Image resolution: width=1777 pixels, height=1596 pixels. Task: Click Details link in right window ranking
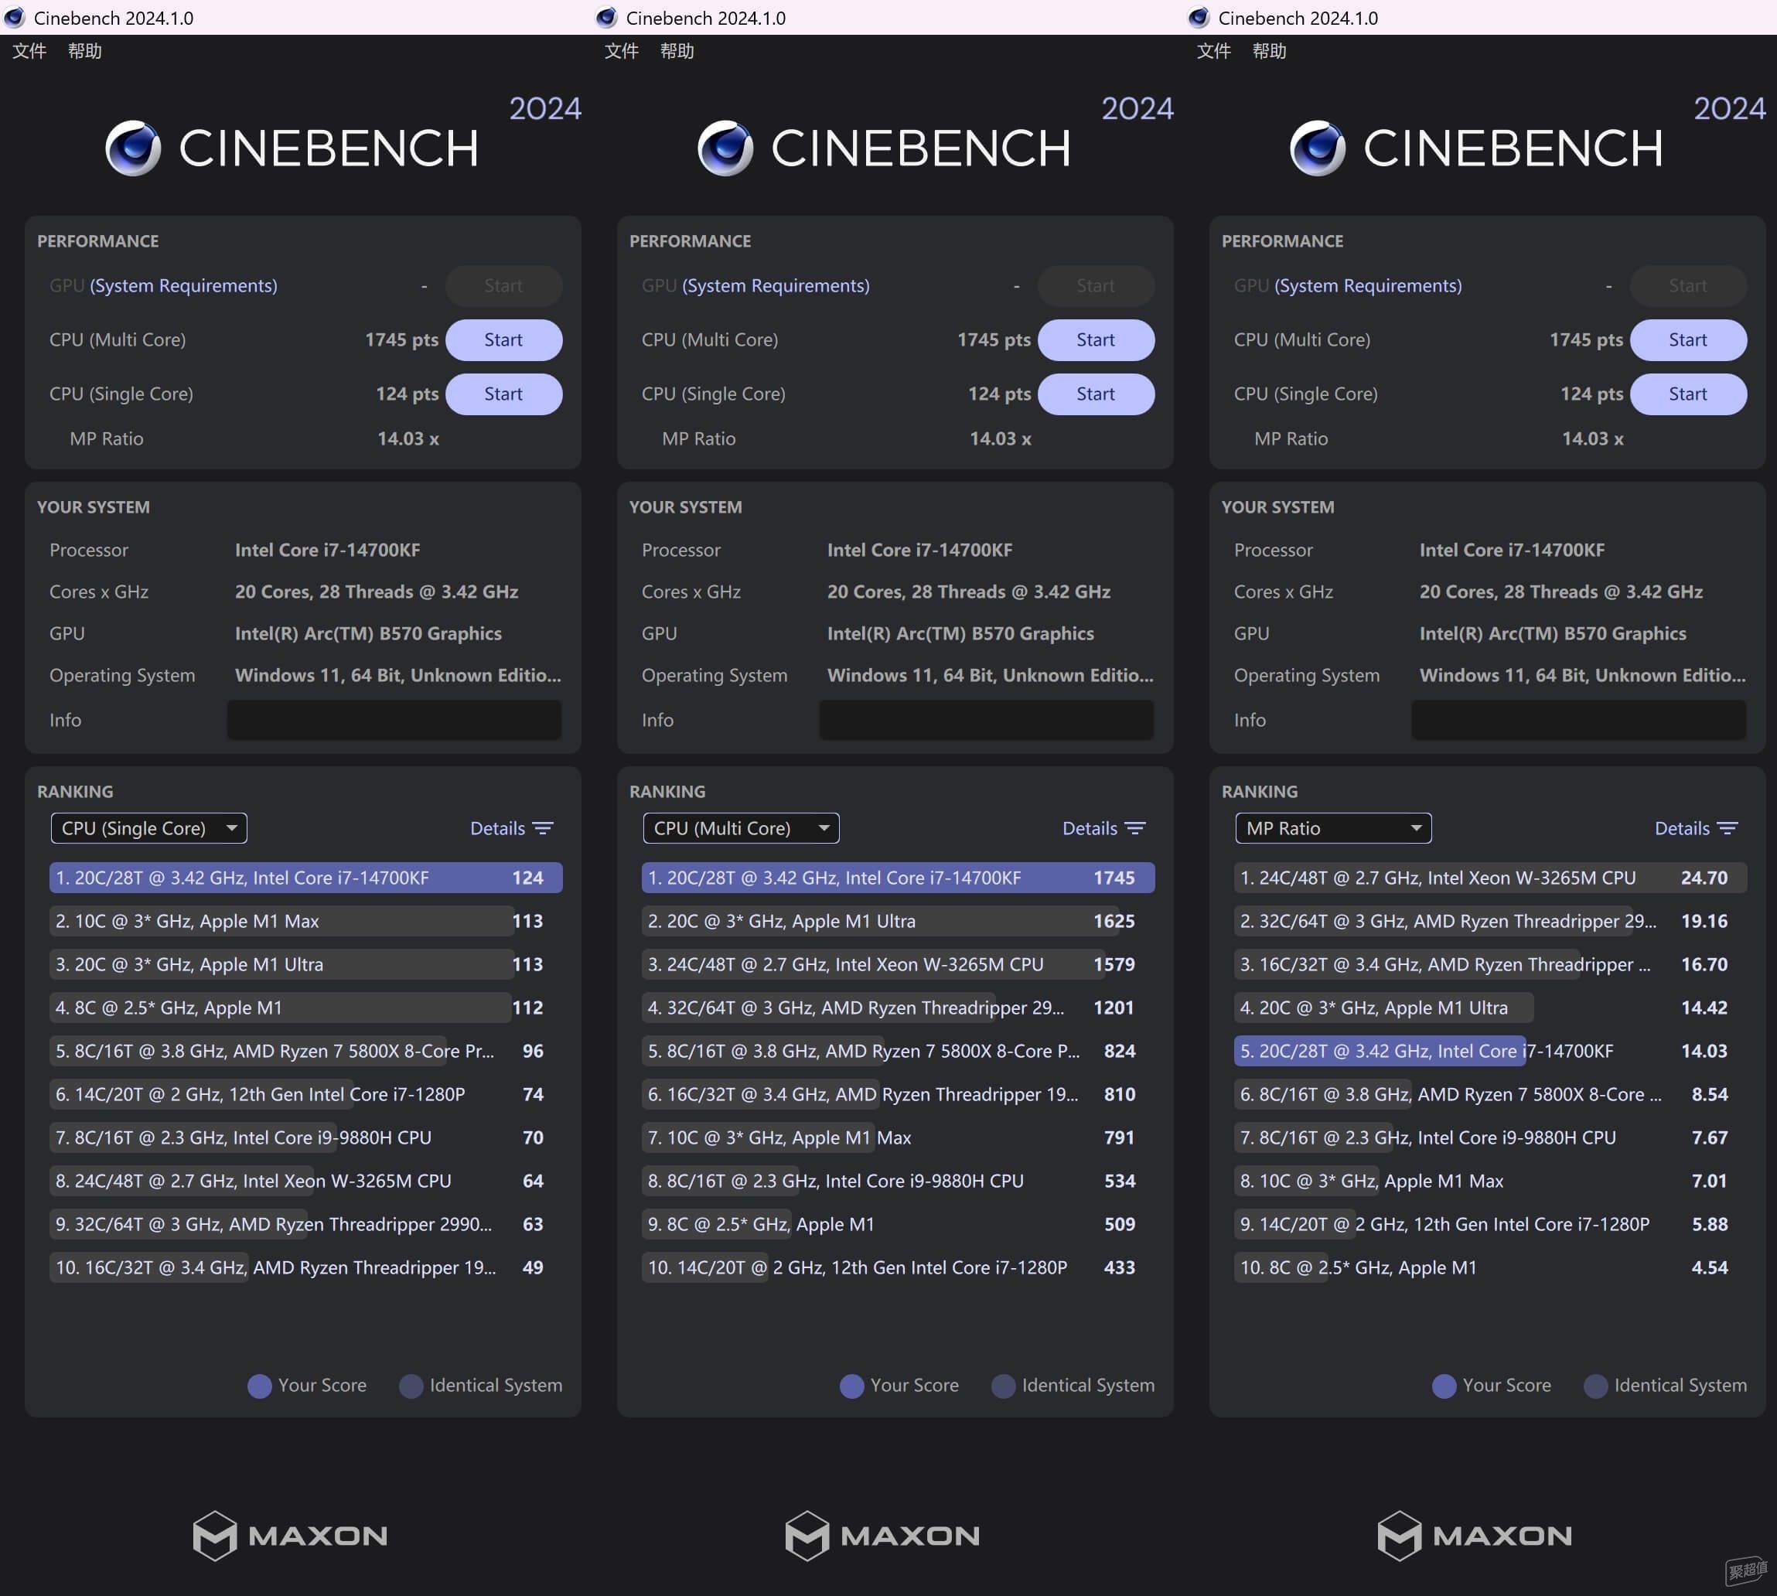[x=1681, y=829]
